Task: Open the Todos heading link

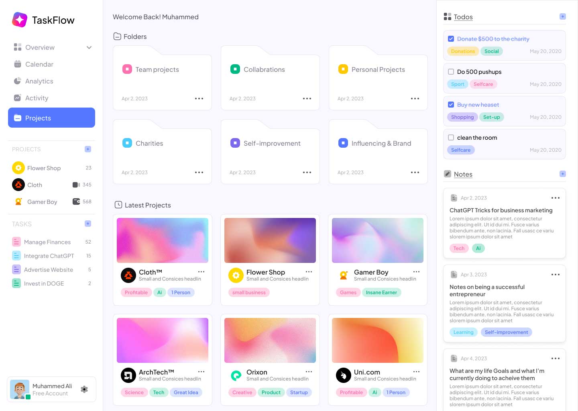Action: click(x=463, y=17)
